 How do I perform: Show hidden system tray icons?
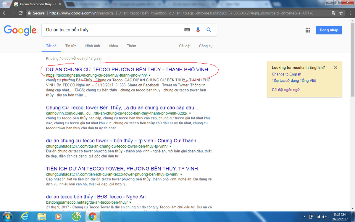pyautogui.click(x=304, y=217)
